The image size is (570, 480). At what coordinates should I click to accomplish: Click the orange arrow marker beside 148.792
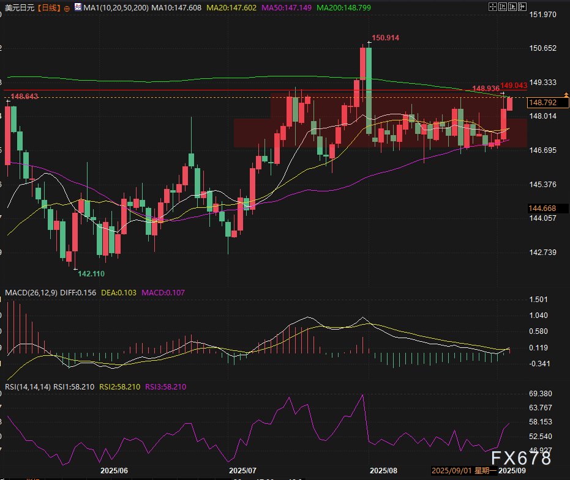(566, 95)
